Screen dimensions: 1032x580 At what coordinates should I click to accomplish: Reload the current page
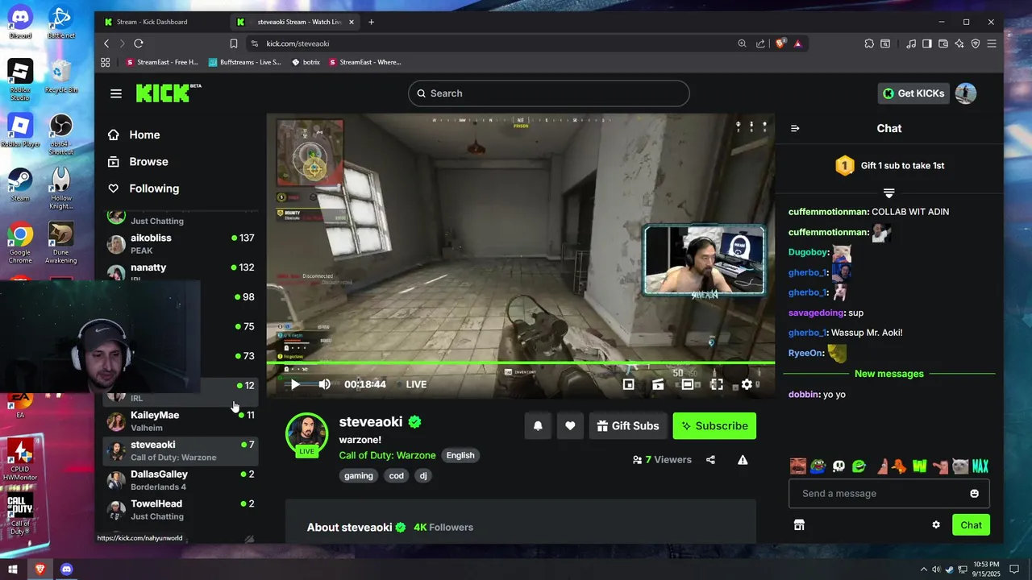(x=139, y=43)
